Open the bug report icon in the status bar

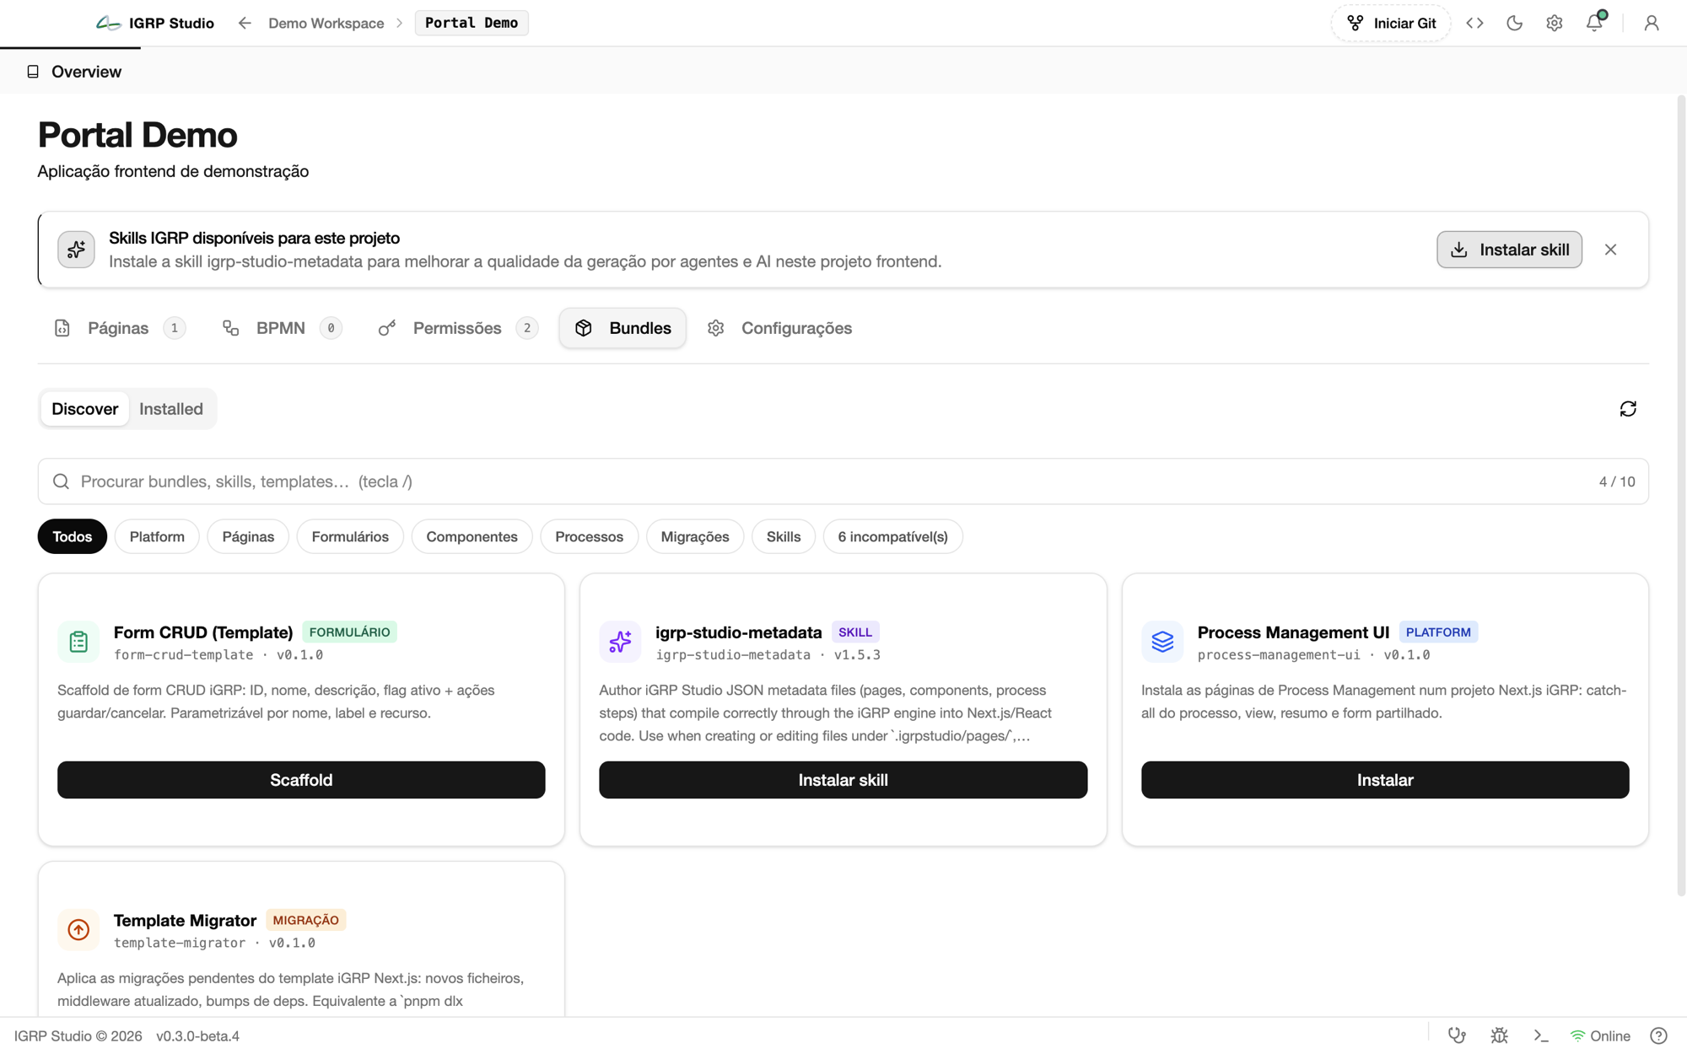1499,1035
